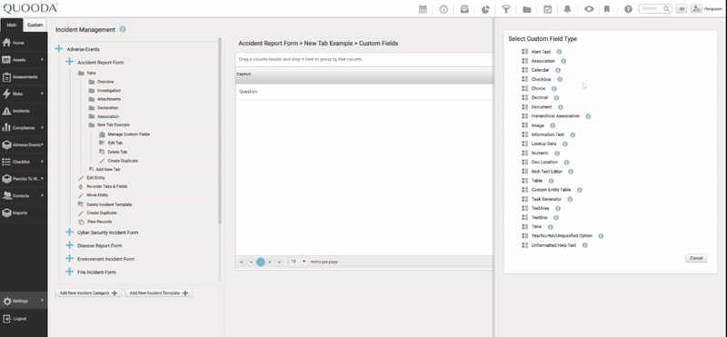Click Add New Incident Category button
The width and height of the screenshot is (727, 337).
[x=88, y=293]
